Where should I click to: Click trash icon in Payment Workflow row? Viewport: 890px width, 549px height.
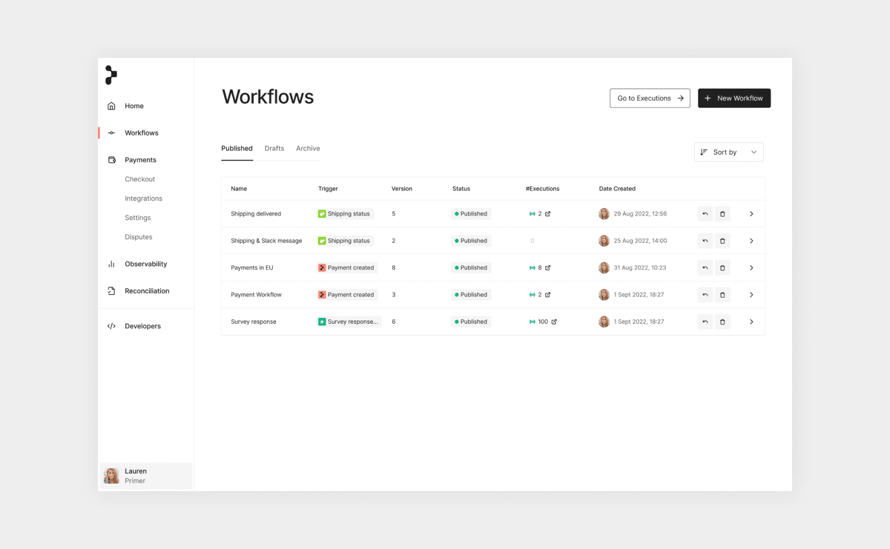pos(723,295)
